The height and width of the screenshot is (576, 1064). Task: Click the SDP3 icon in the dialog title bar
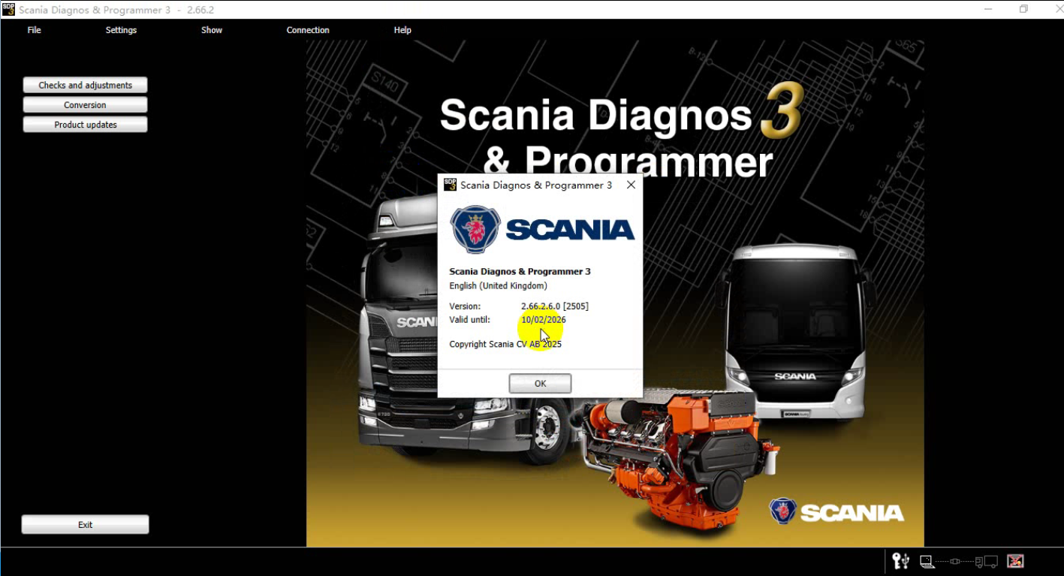tap(450, 185)
